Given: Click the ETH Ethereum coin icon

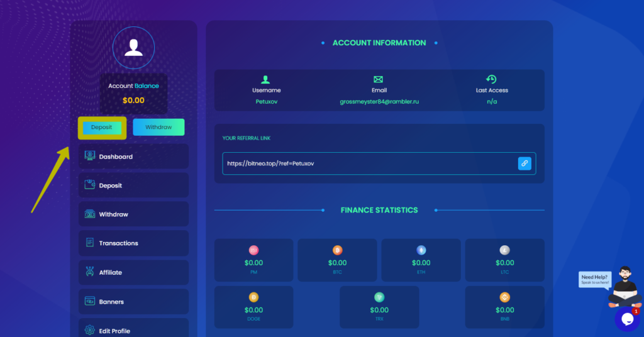Looking at the screenshot, I should point(421,250).
